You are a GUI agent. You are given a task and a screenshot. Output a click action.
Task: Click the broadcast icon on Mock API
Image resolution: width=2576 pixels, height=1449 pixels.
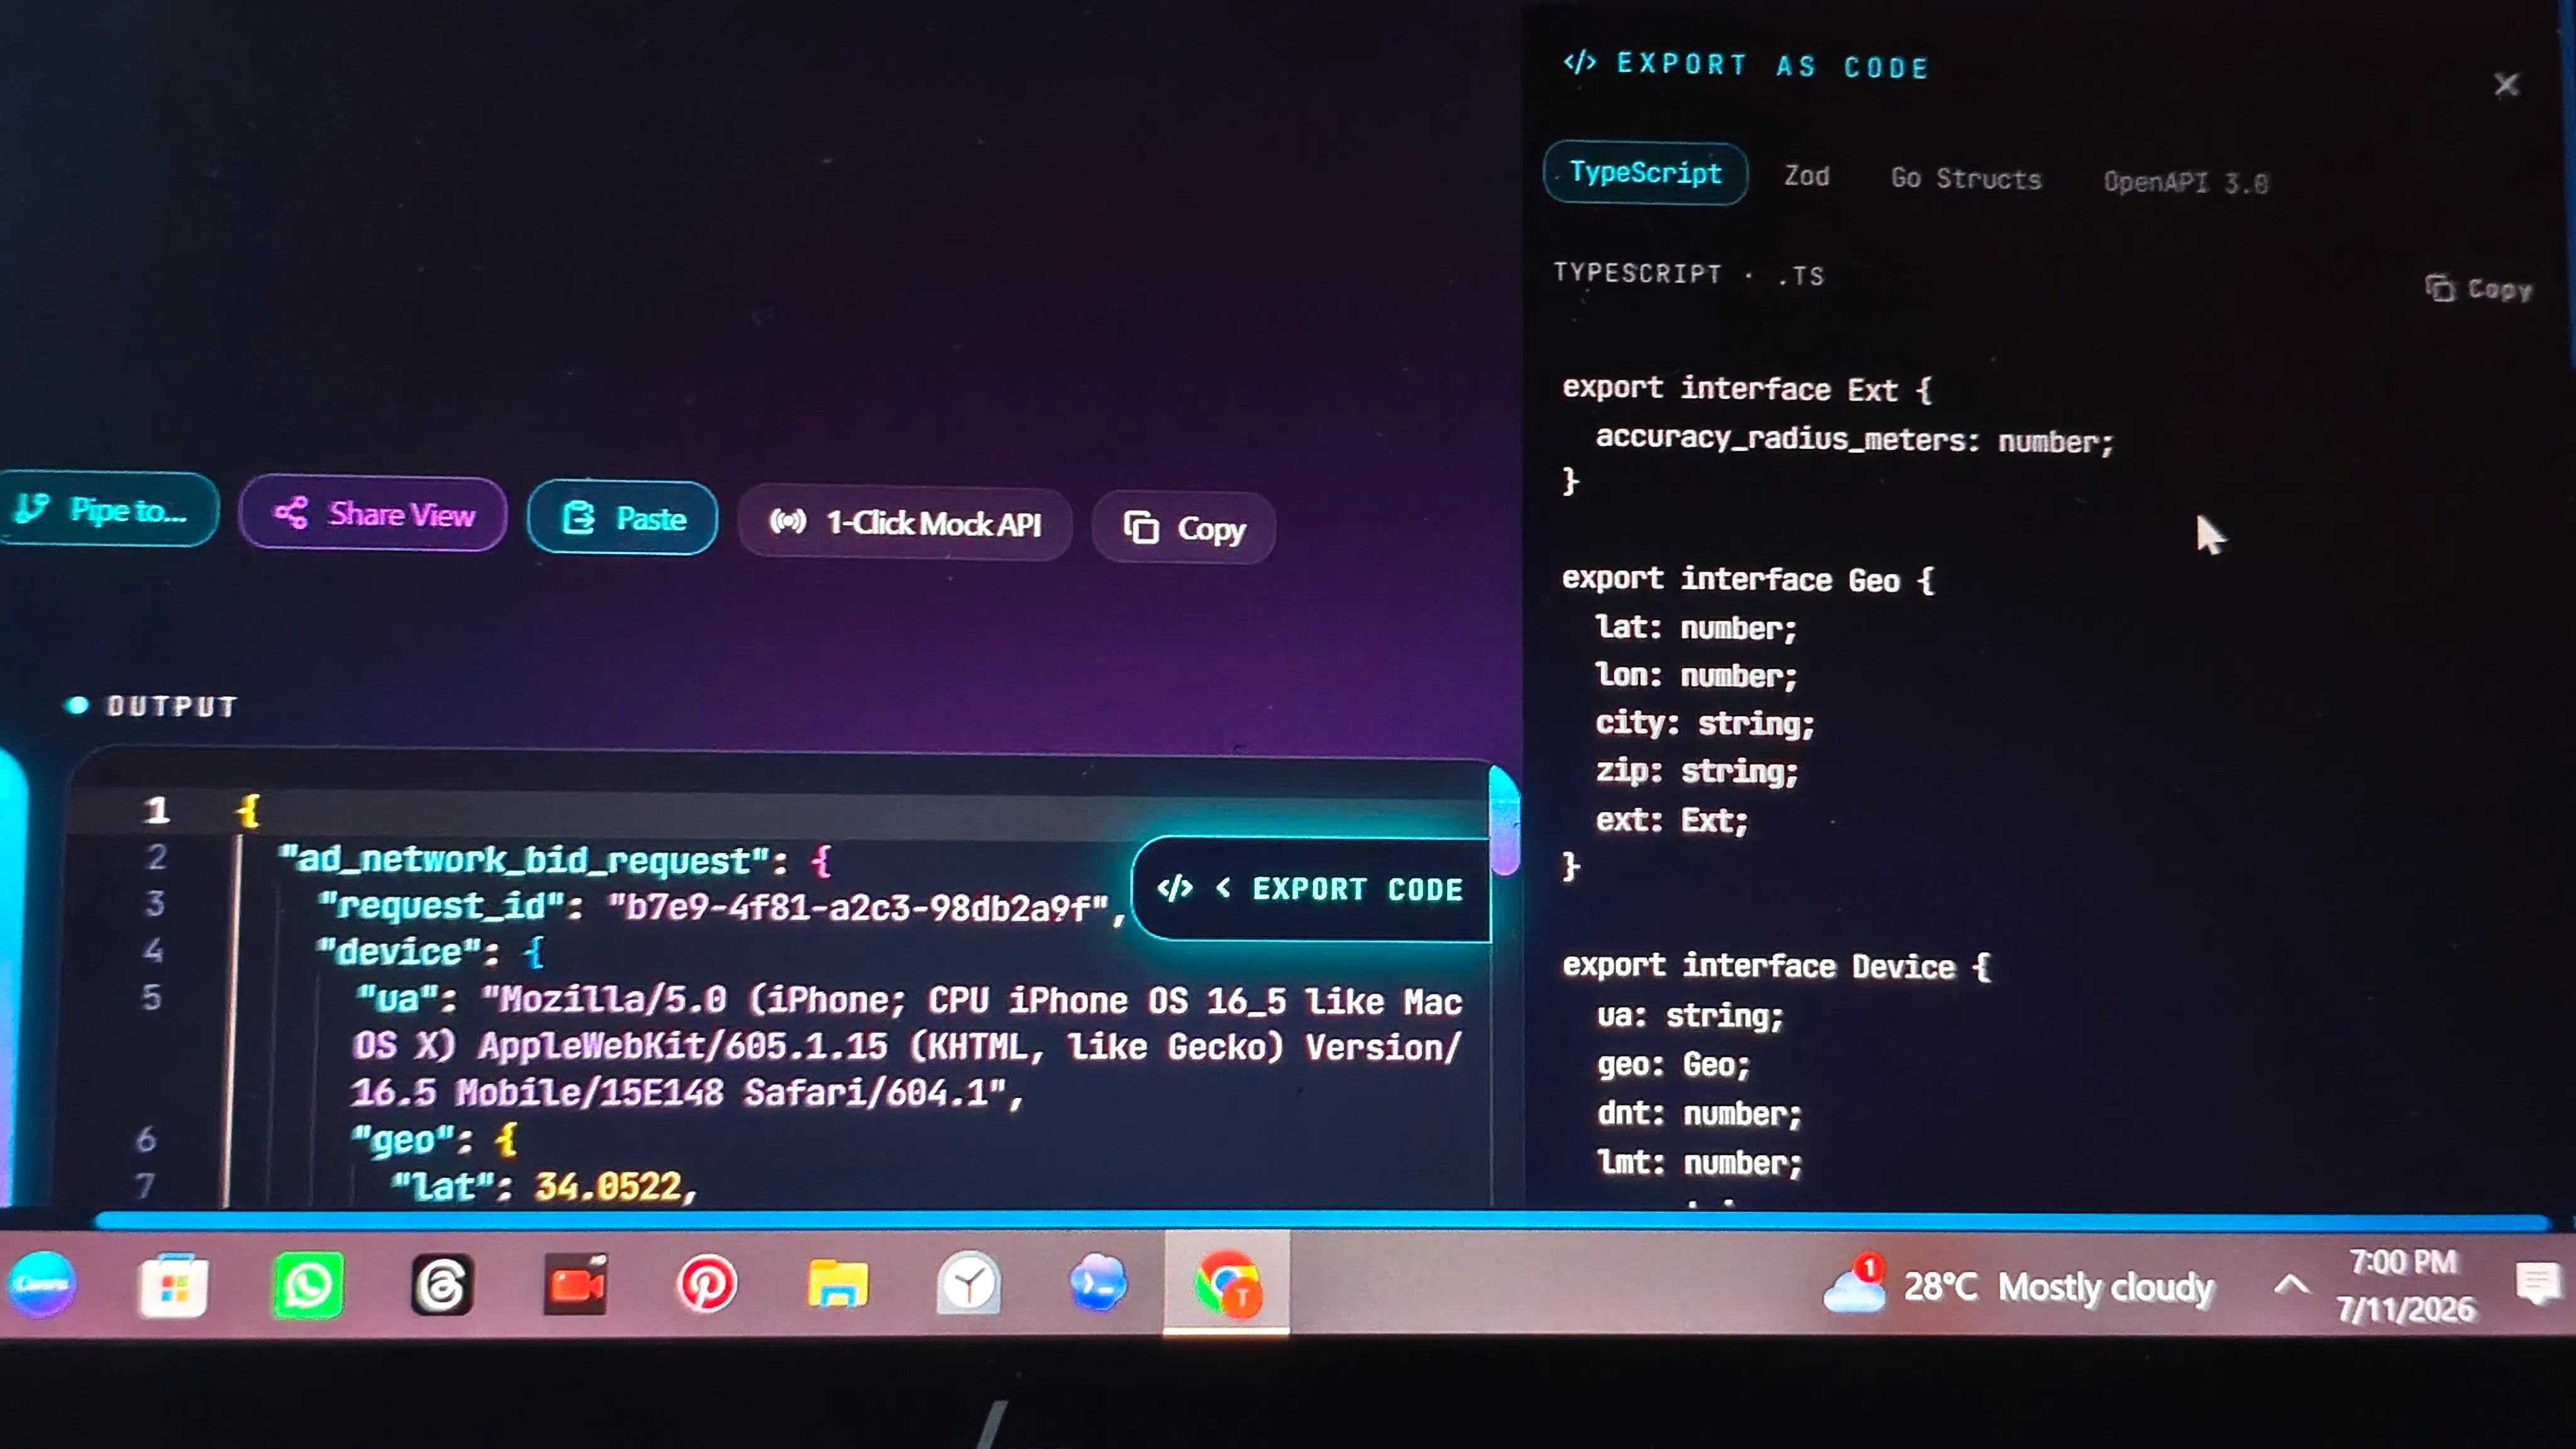788,521
